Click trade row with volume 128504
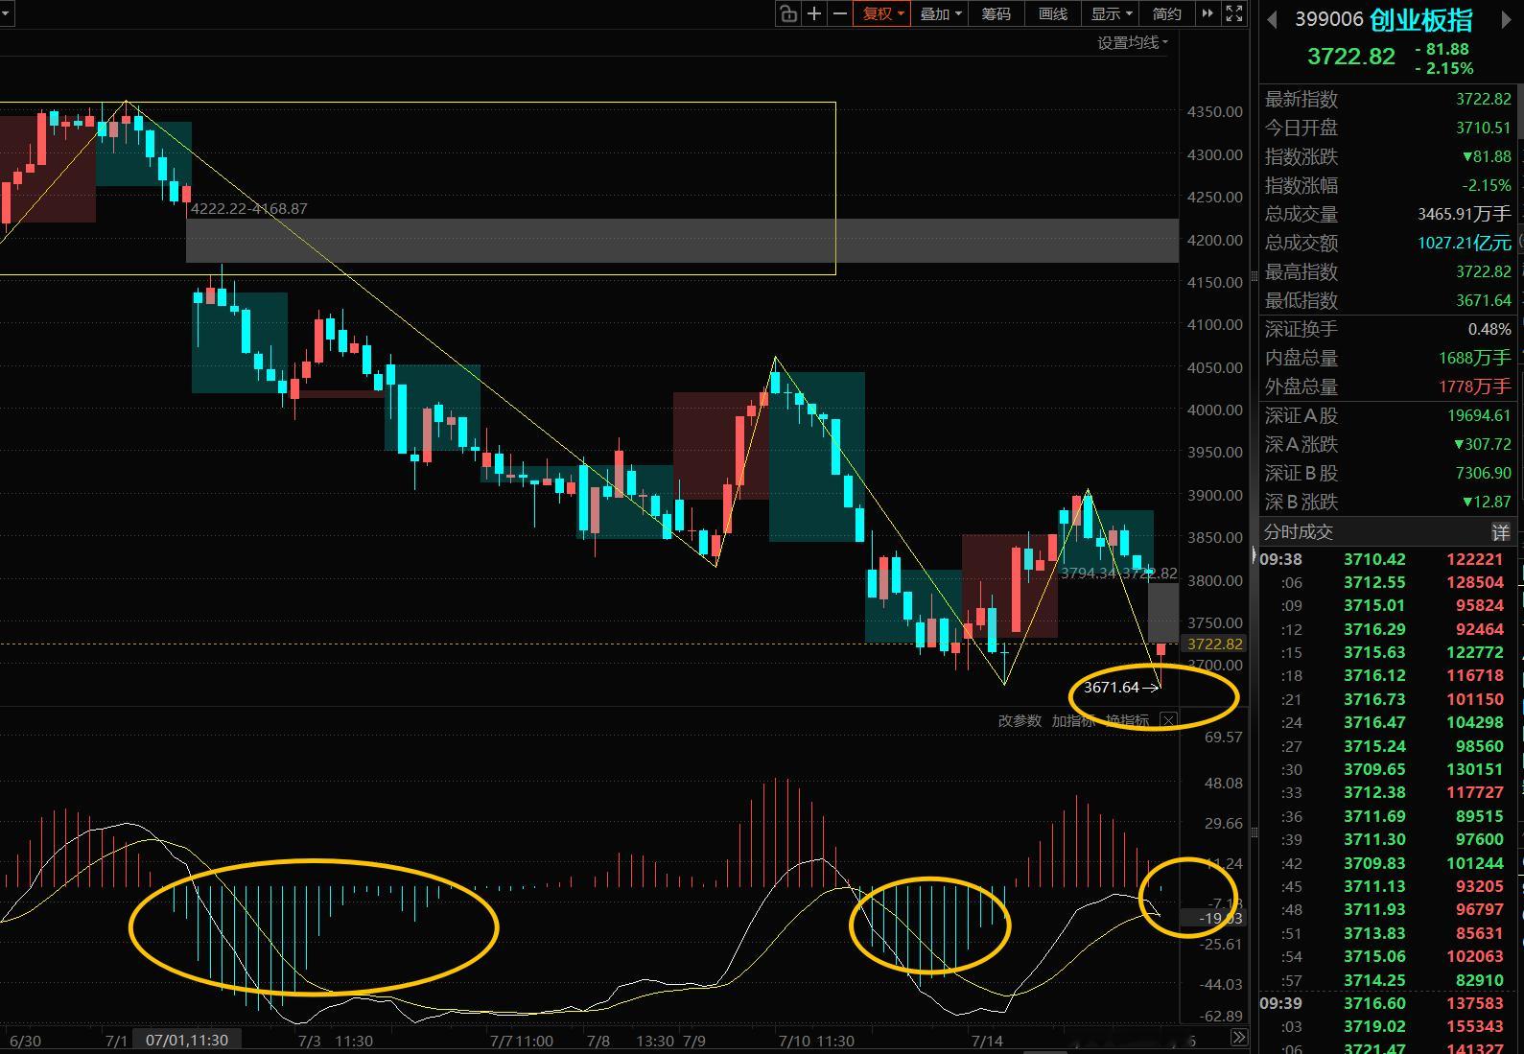 1388,582
